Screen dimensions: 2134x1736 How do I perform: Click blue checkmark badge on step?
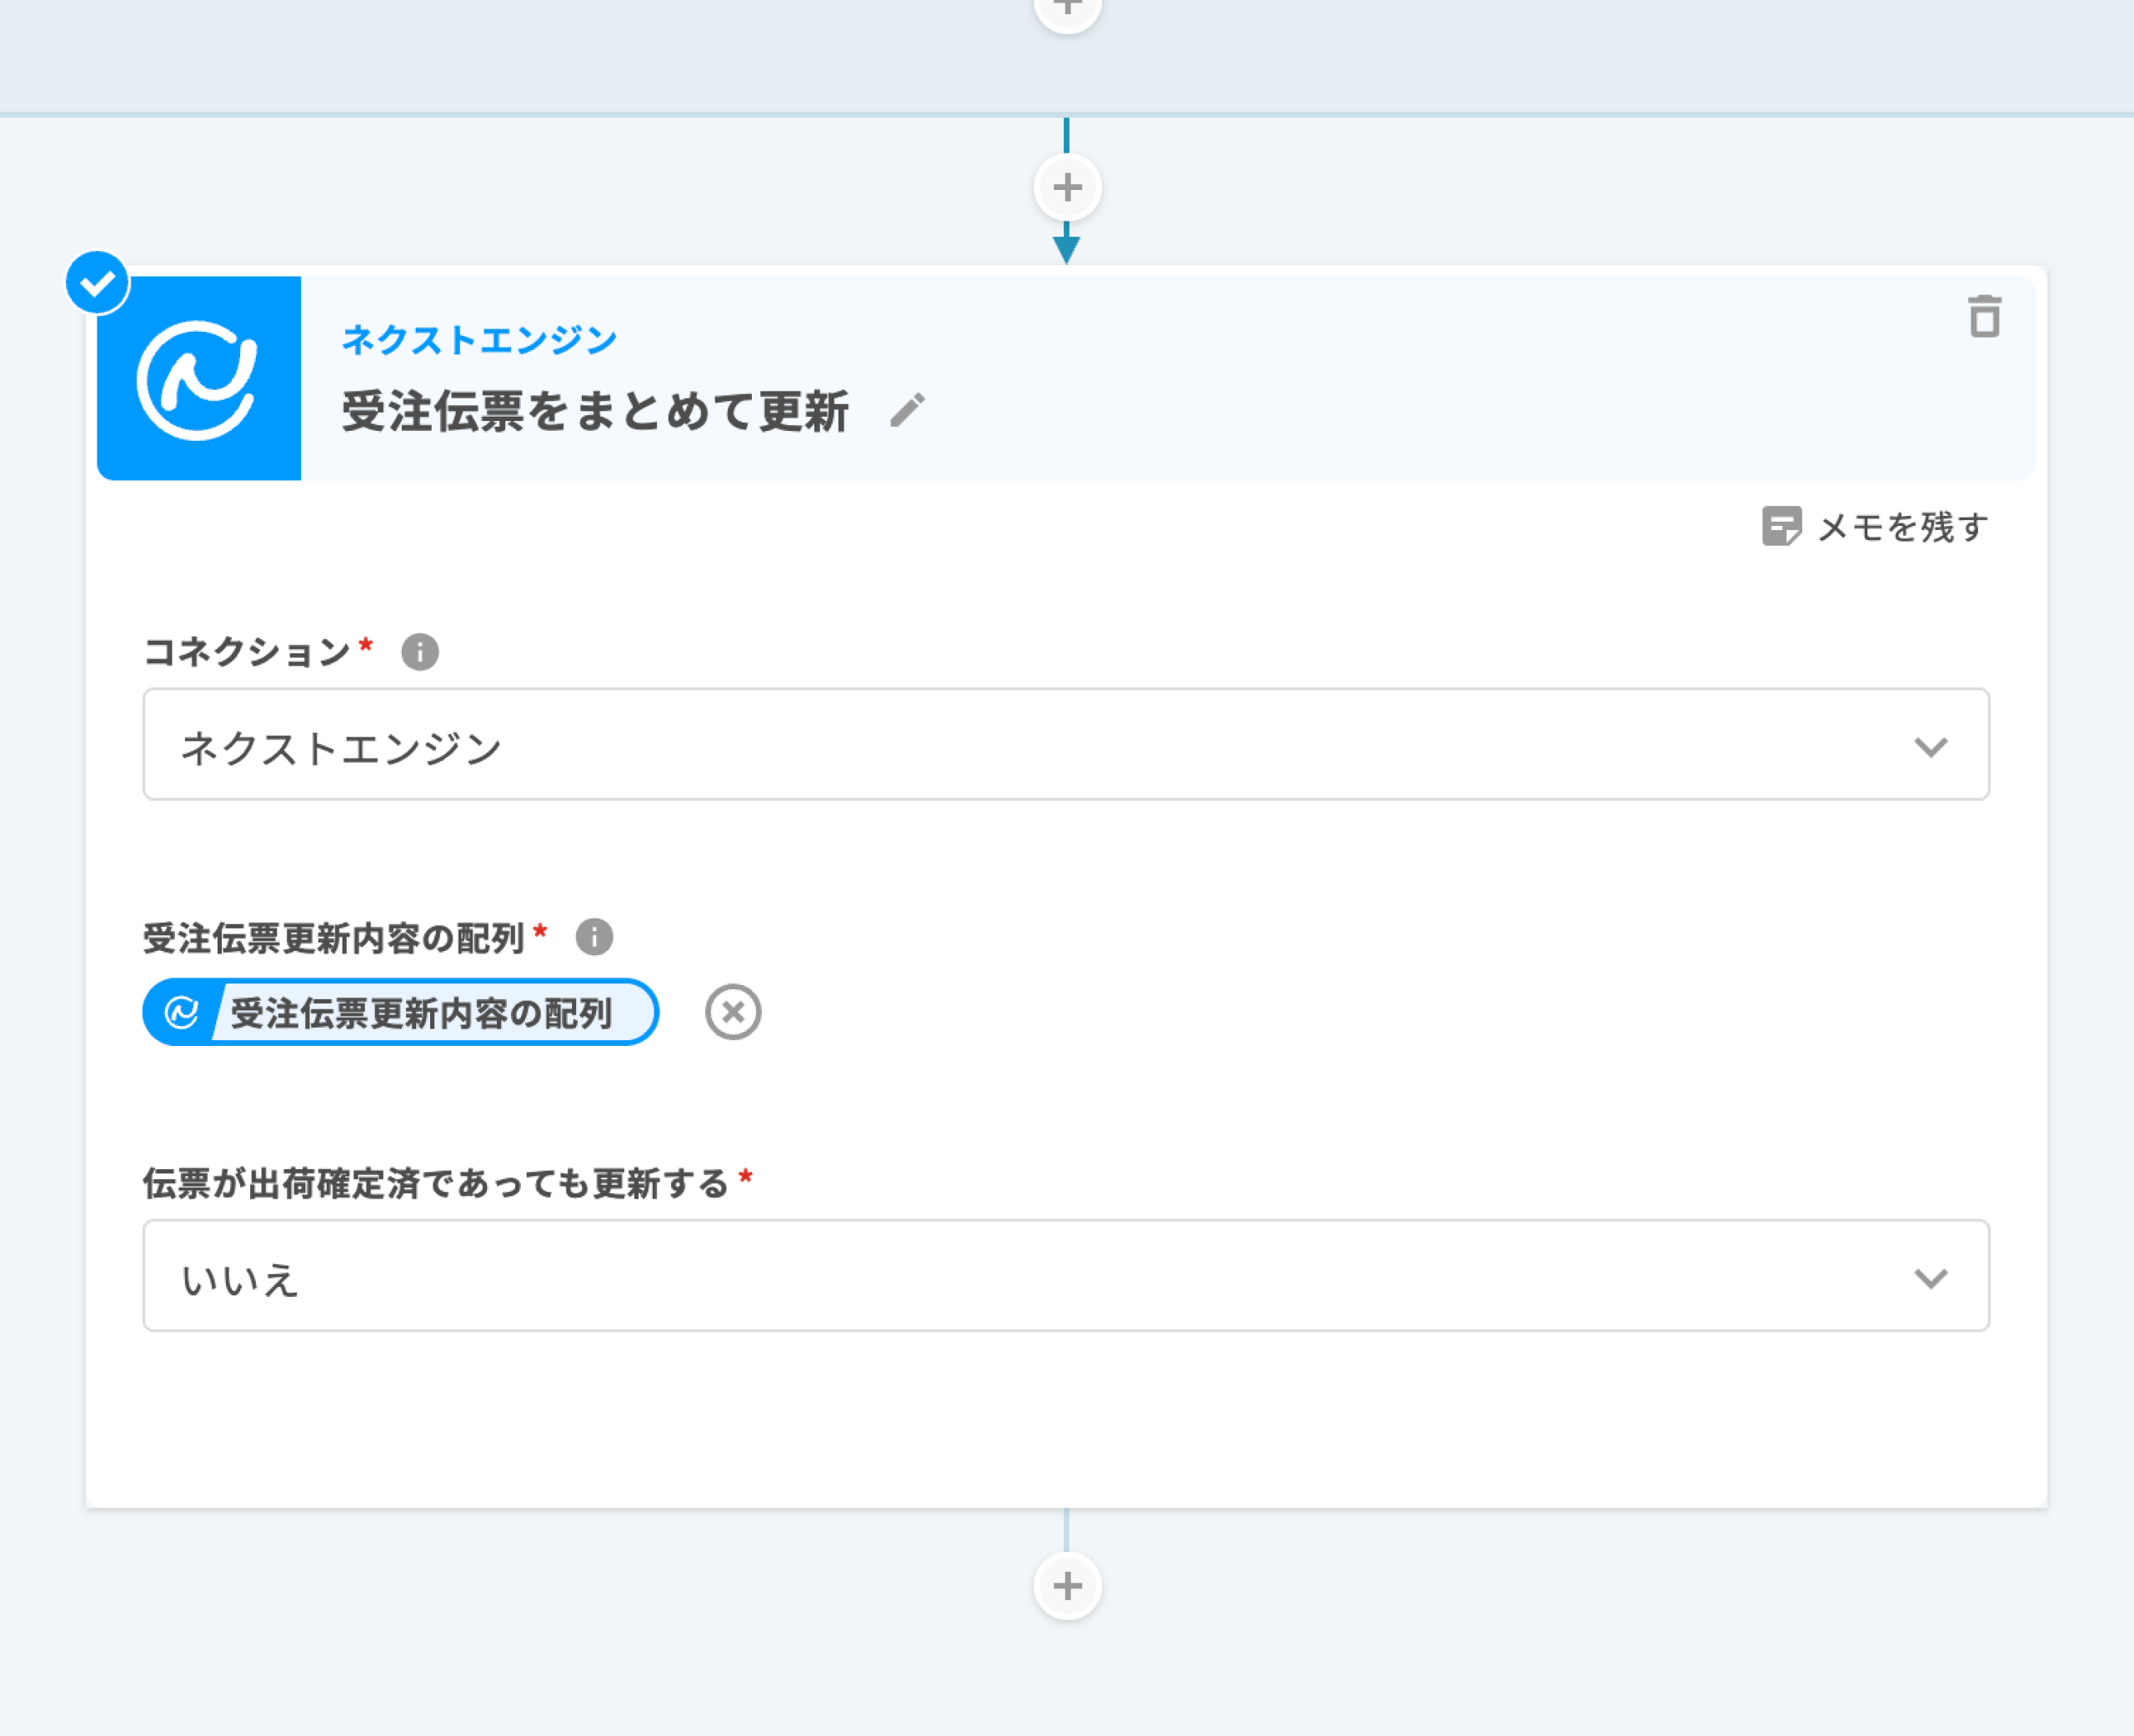(x=97, y=283)
